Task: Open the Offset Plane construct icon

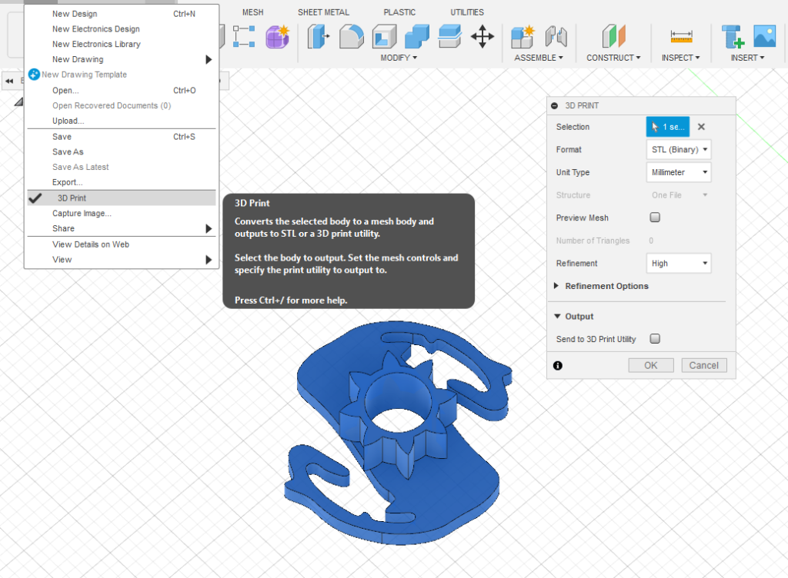Action: 613,36
